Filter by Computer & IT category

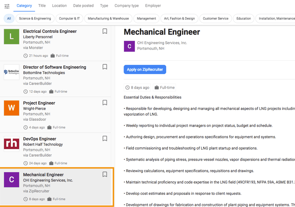[x=69, y=18]
